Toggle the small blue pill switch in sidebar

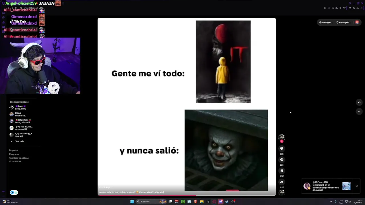[x=14, y=192]
